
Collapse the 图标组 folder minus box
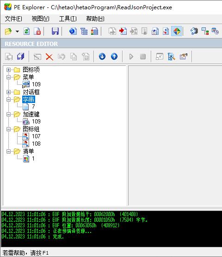pos(8,129)
